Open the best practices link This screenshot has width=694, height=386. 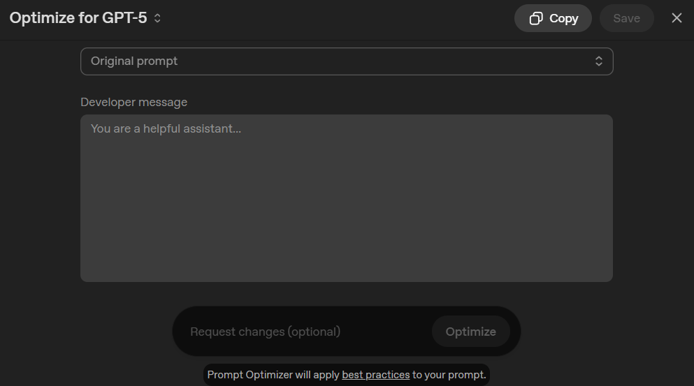click(x=375, y=375)
